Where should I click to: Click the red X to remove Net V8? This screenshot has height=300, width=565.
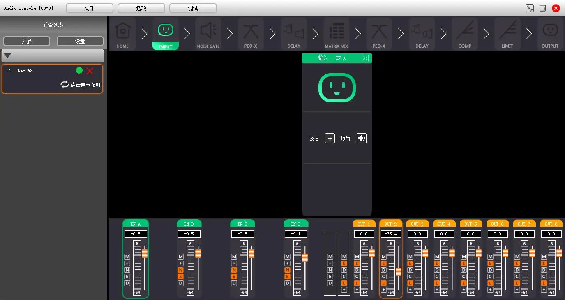90,71
